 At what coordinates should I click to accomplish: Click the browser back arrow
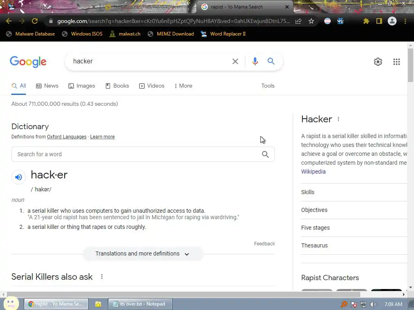pyautogui.click(x=8, y=21)
